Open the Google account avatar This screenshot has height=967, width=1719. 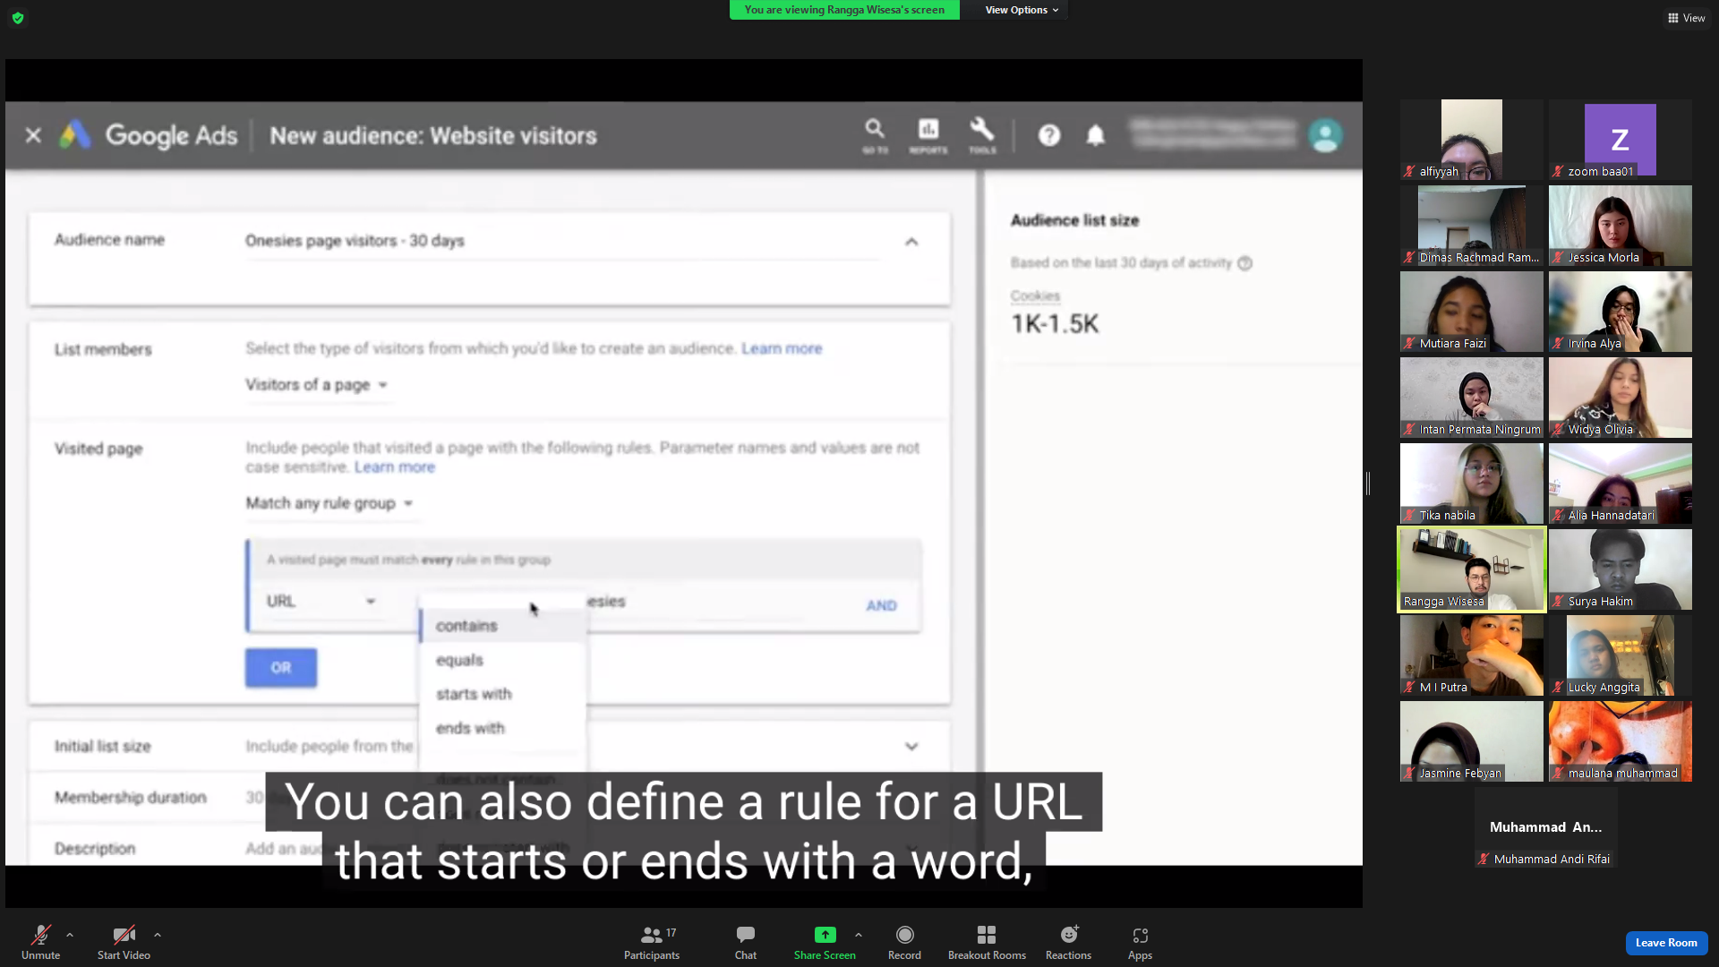click(x=1325, y=135)
